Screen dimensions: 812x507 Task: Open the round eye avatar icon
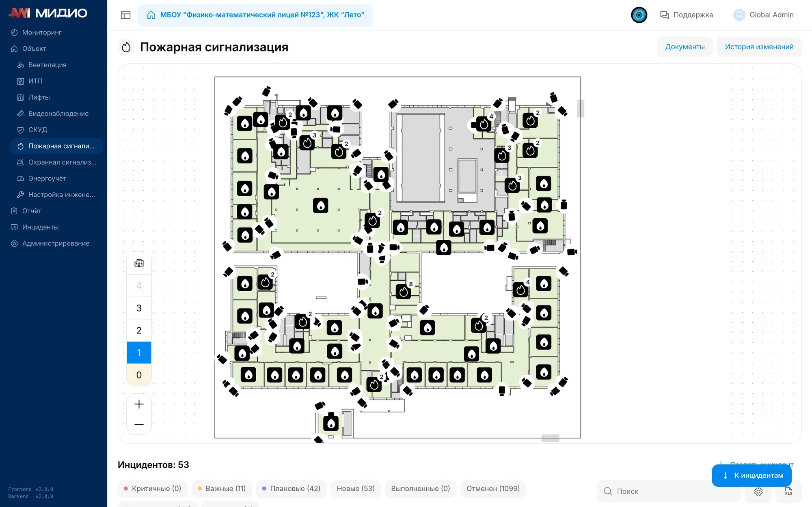click(x=639, y=15)
